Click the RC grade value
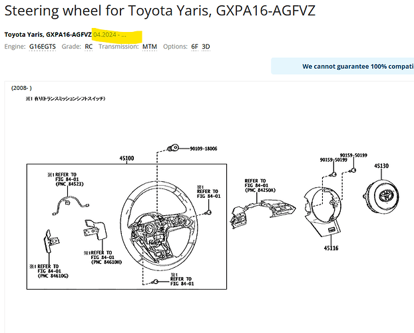 click(x=89, y=47)
